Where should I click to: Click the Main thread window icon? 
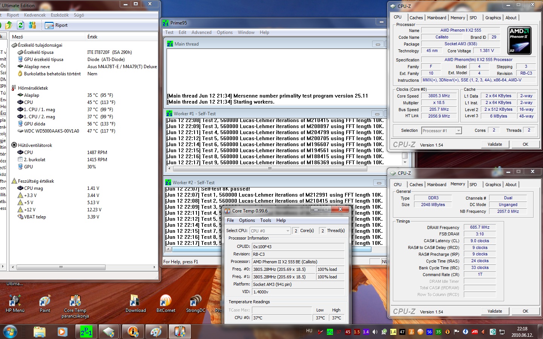click(170, 44)
